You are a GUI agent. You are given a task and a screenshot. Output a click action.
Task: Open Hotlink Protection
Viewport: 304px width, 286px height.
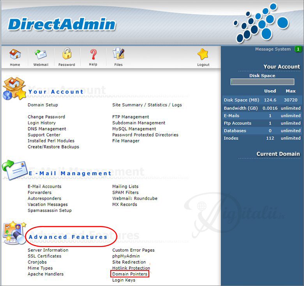coord(131,268)
